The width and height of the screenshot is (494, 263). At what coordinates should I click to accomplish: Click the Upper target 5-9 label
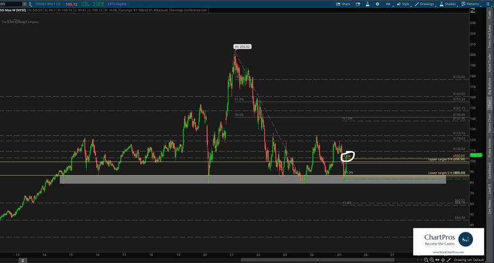[446, 159]
